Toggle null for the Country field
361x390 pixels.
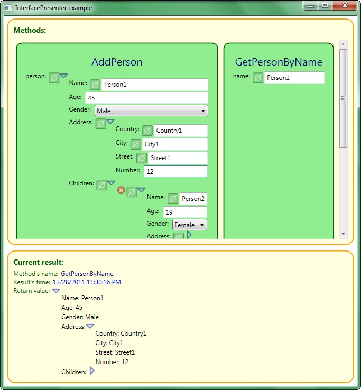pos(147,131)
